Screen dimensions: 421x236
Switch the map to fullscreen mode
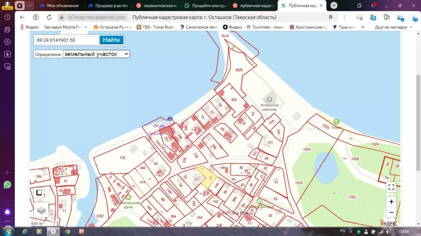[x=391, y=187]
